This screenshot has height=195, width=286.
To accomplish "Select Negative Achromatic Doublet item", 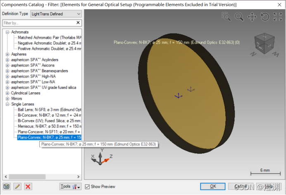I will pyautogui.click(x=50, y=43).
